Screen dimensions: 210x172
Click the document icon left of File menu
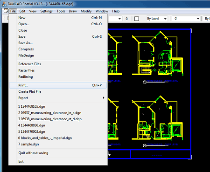click(x=6, y=11)
